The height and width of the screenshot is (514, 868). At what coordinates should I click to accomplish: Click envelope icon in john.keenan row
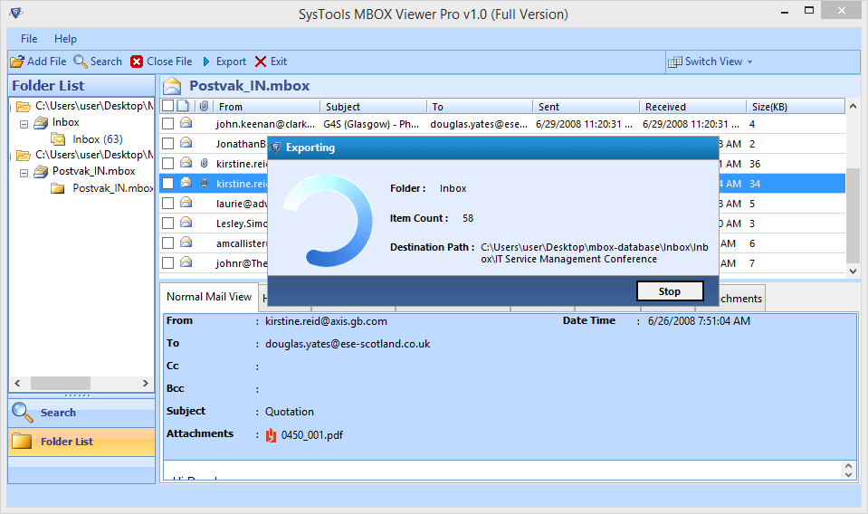186,123
